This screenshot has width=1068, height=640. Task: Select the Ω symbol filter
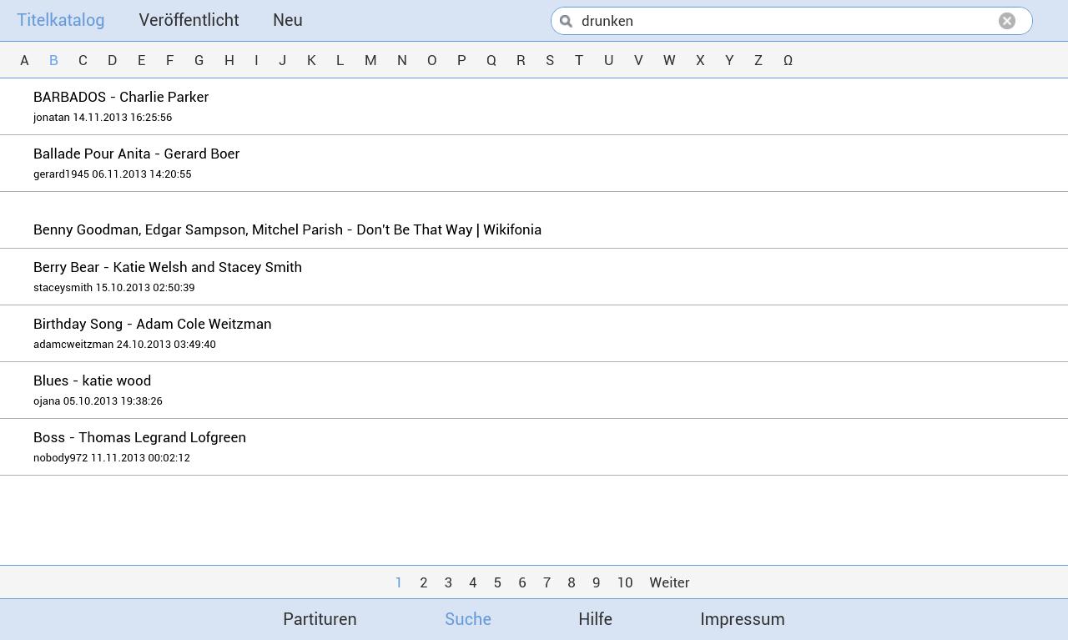788,60
